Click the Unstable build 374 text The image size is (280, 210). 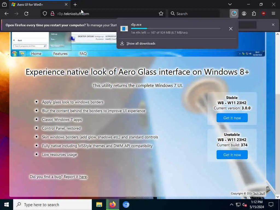pyautogui.click(x=232, y=145)
